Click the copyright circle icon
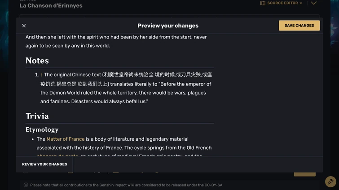Screen dimensions: 339x190 tap(26, 185)
